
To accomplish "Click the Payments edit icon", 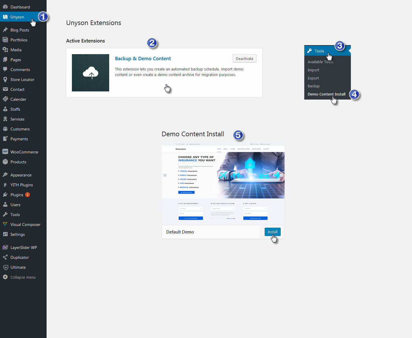I will coord(5,139).
